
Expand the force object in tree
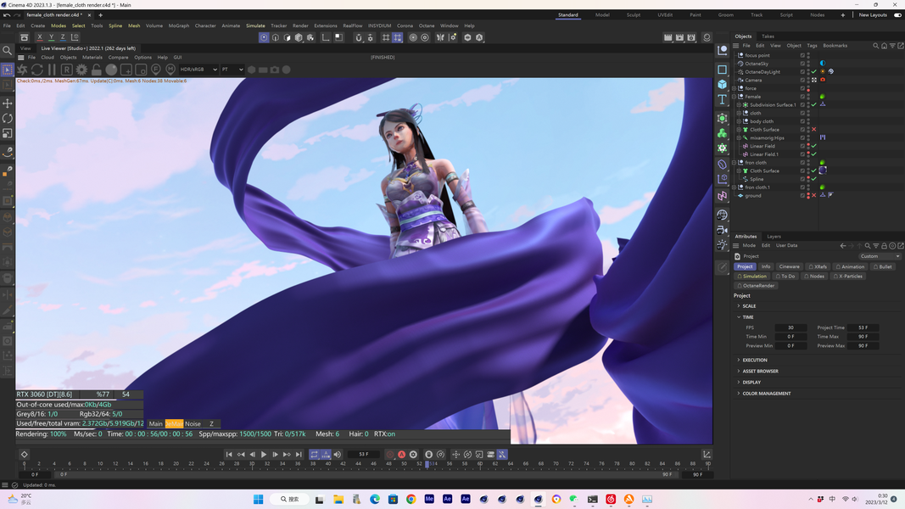click(x=735, y=88)
